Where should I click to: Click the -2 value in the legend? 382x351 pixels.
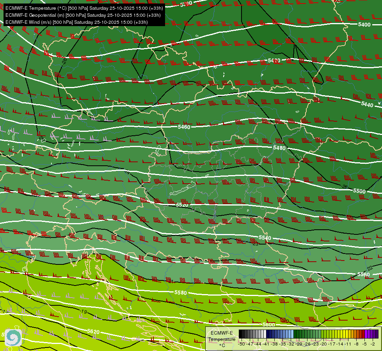373,344
